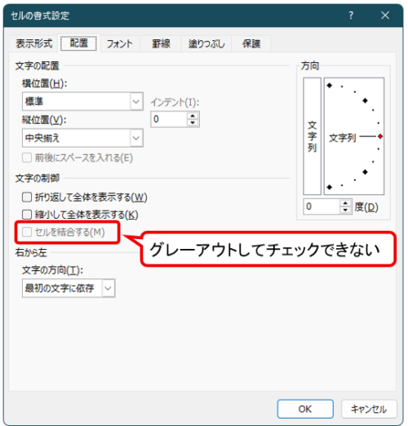The width and height of the screenshot is (408, 426).
Task: Close the セルの書式設定 dialog
Action: [x=385, y=16]
